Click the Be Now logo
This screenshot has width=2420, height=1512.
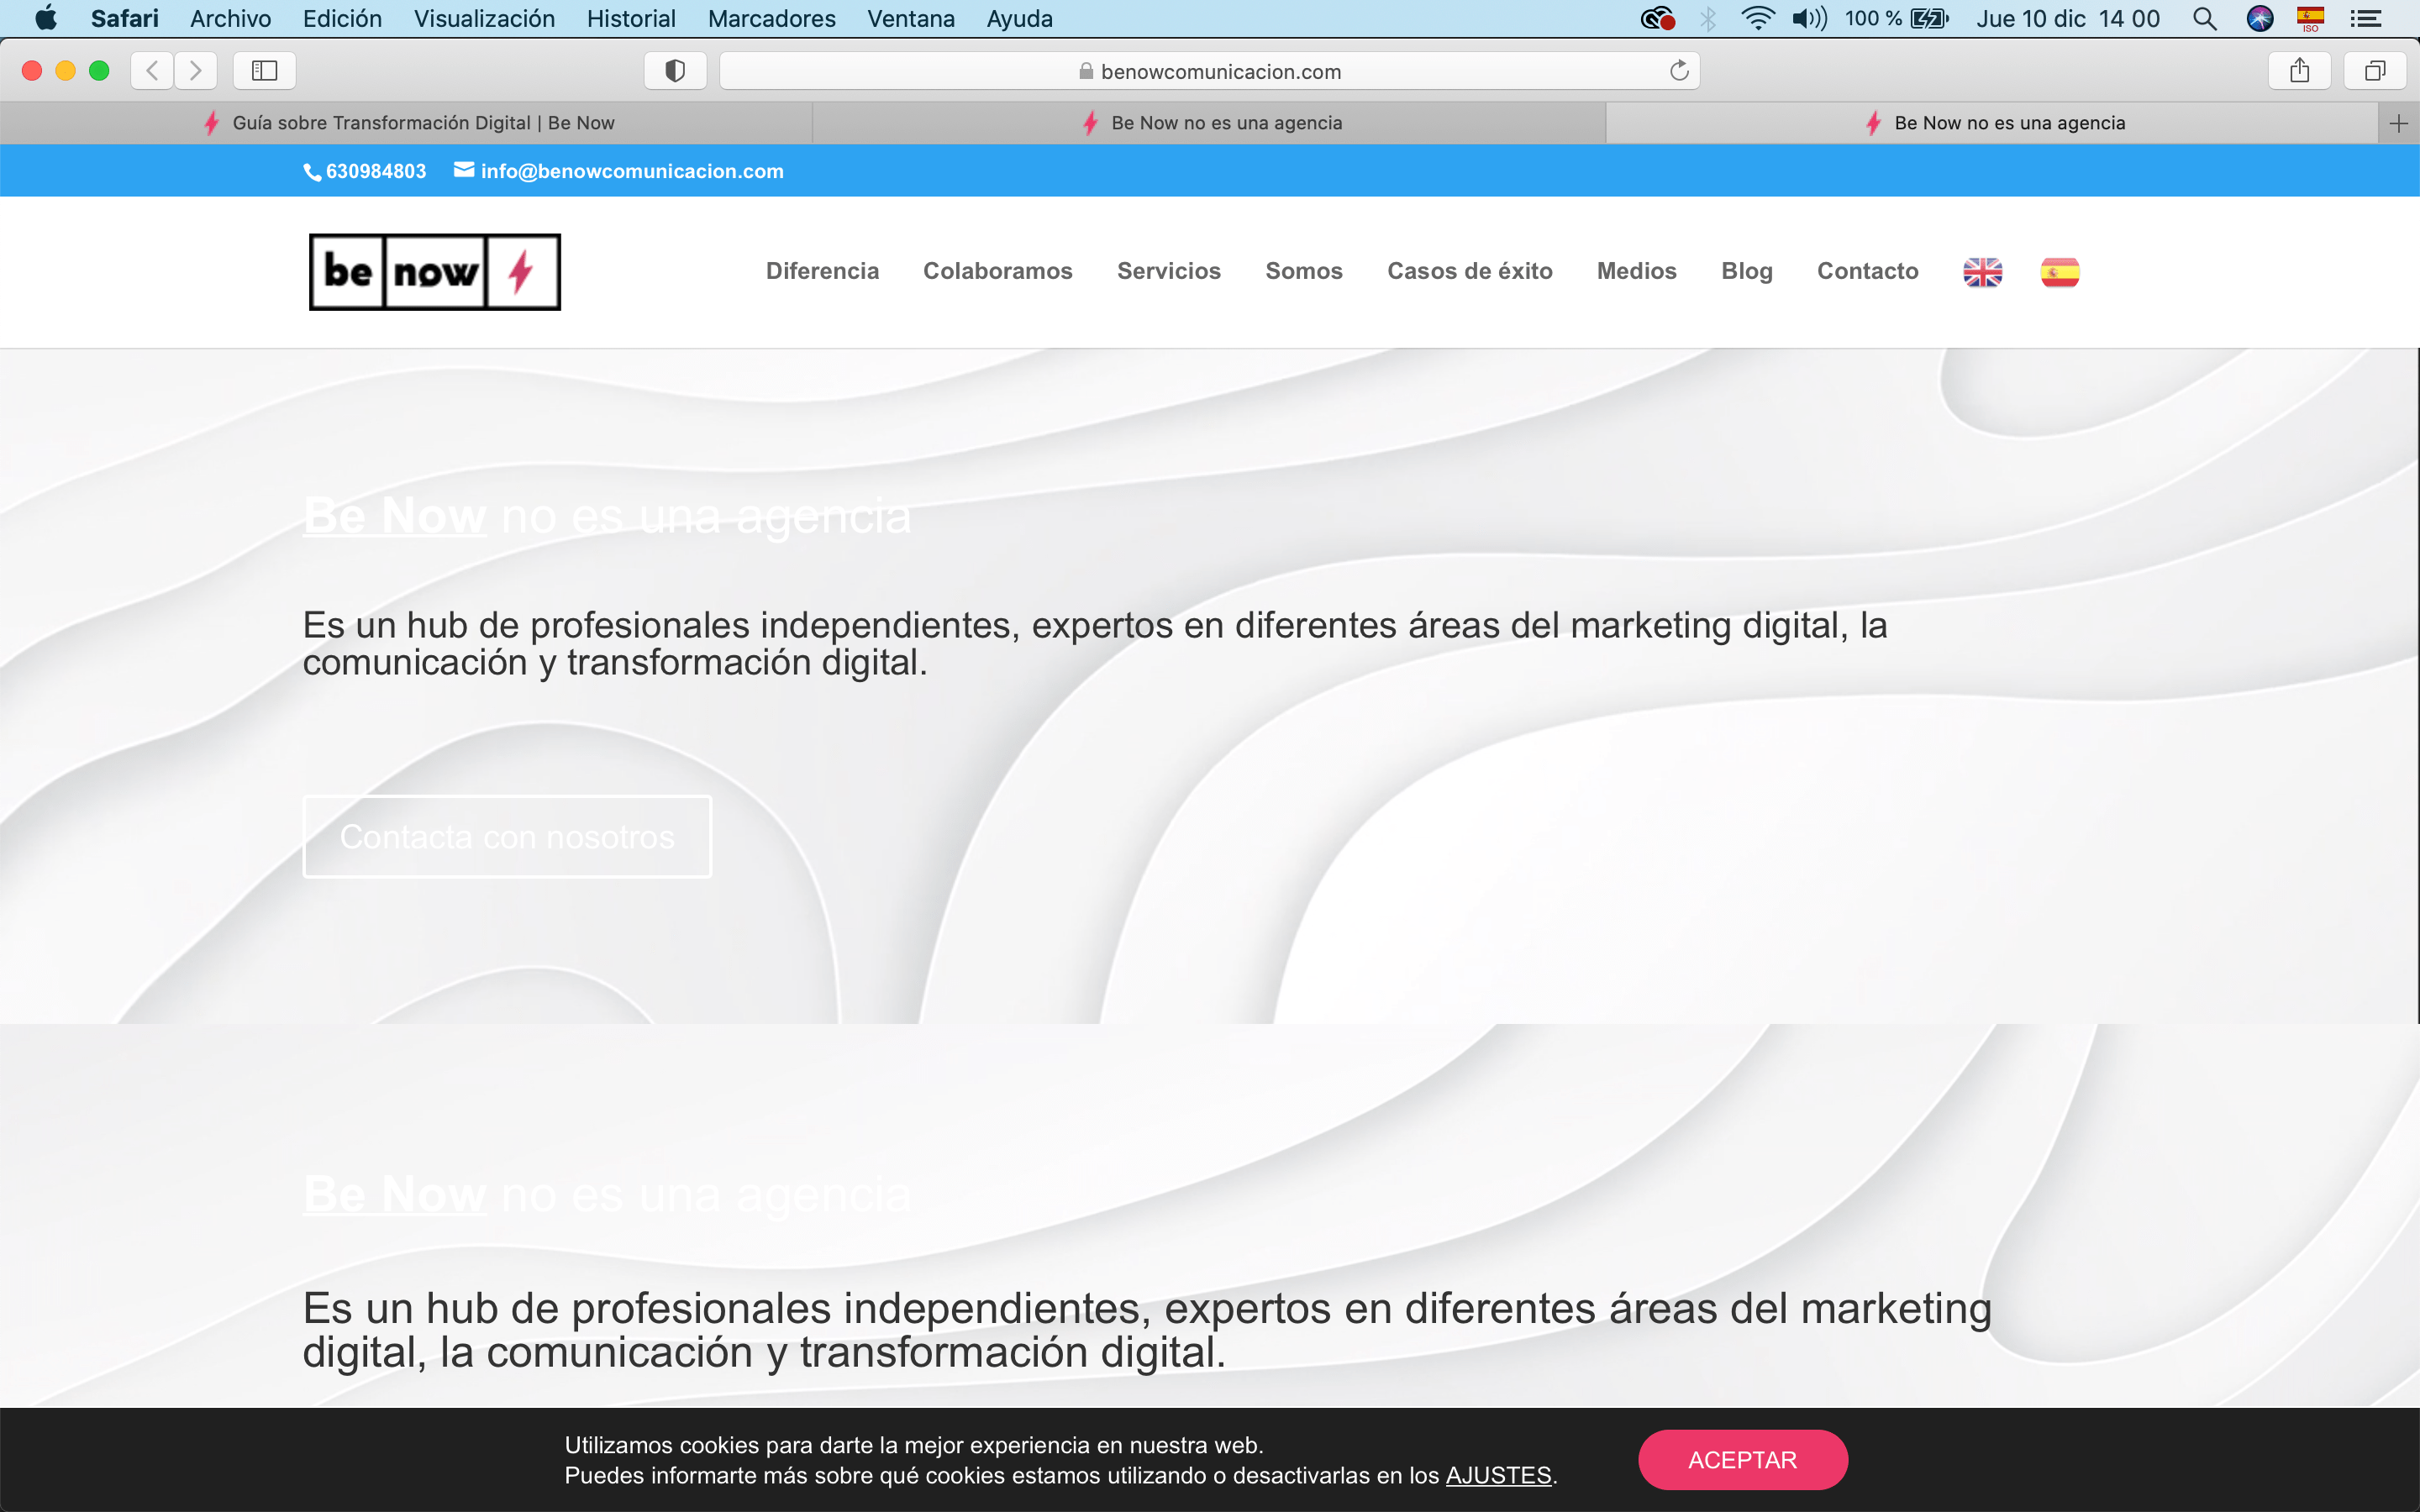click(435, 272)
